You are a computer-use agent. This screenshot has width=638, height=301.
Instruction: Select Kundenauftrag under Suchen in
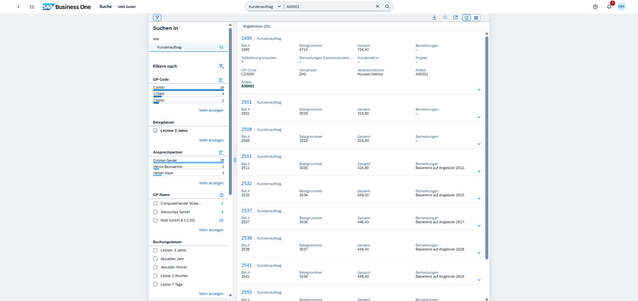click(x=169, y=47)
